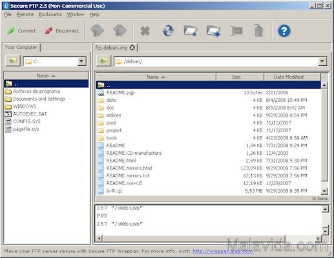This screenshot has width=334, height=258.
Task: Select README.mirrors.html in the remote list
Action: click(x=209, y=168)
